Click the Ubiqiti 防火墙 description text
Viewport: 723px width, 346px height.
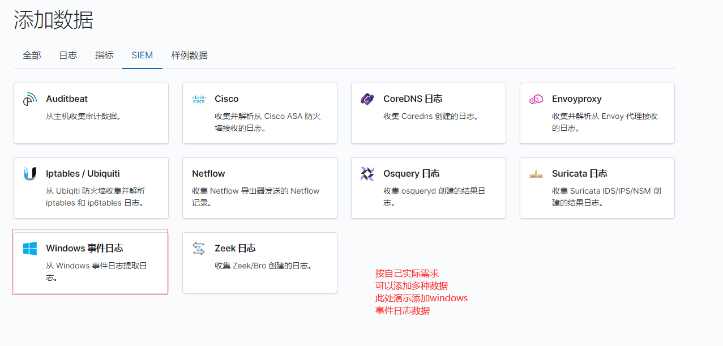(x=96, y=197)
